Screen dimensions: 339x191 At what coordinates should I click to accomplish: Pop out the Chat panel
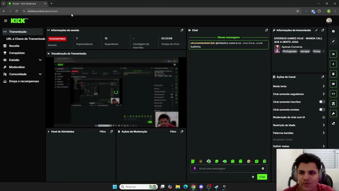(x=266, y=30)
